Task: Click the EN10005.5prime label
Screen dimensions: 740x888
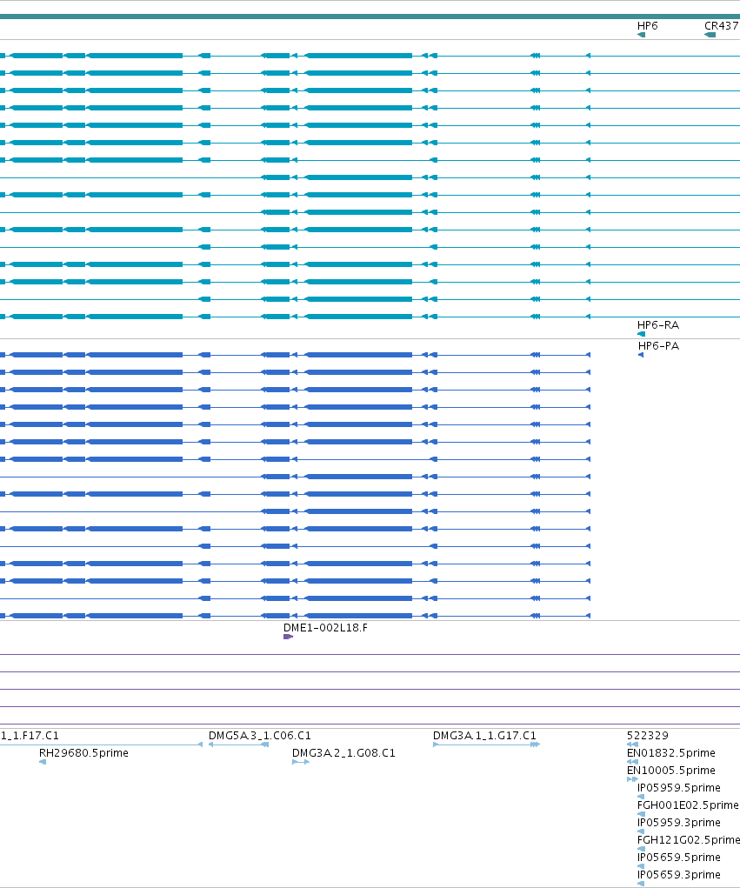Action: click(x=671, y=771)
